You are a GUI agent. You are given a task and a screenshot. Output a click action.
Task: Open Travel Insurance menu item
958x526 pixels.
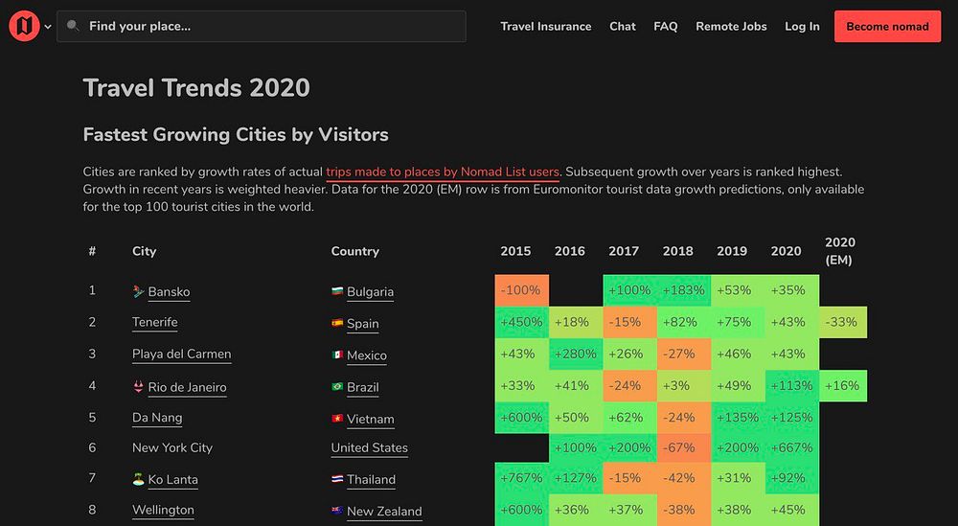[x=546, y=26]
